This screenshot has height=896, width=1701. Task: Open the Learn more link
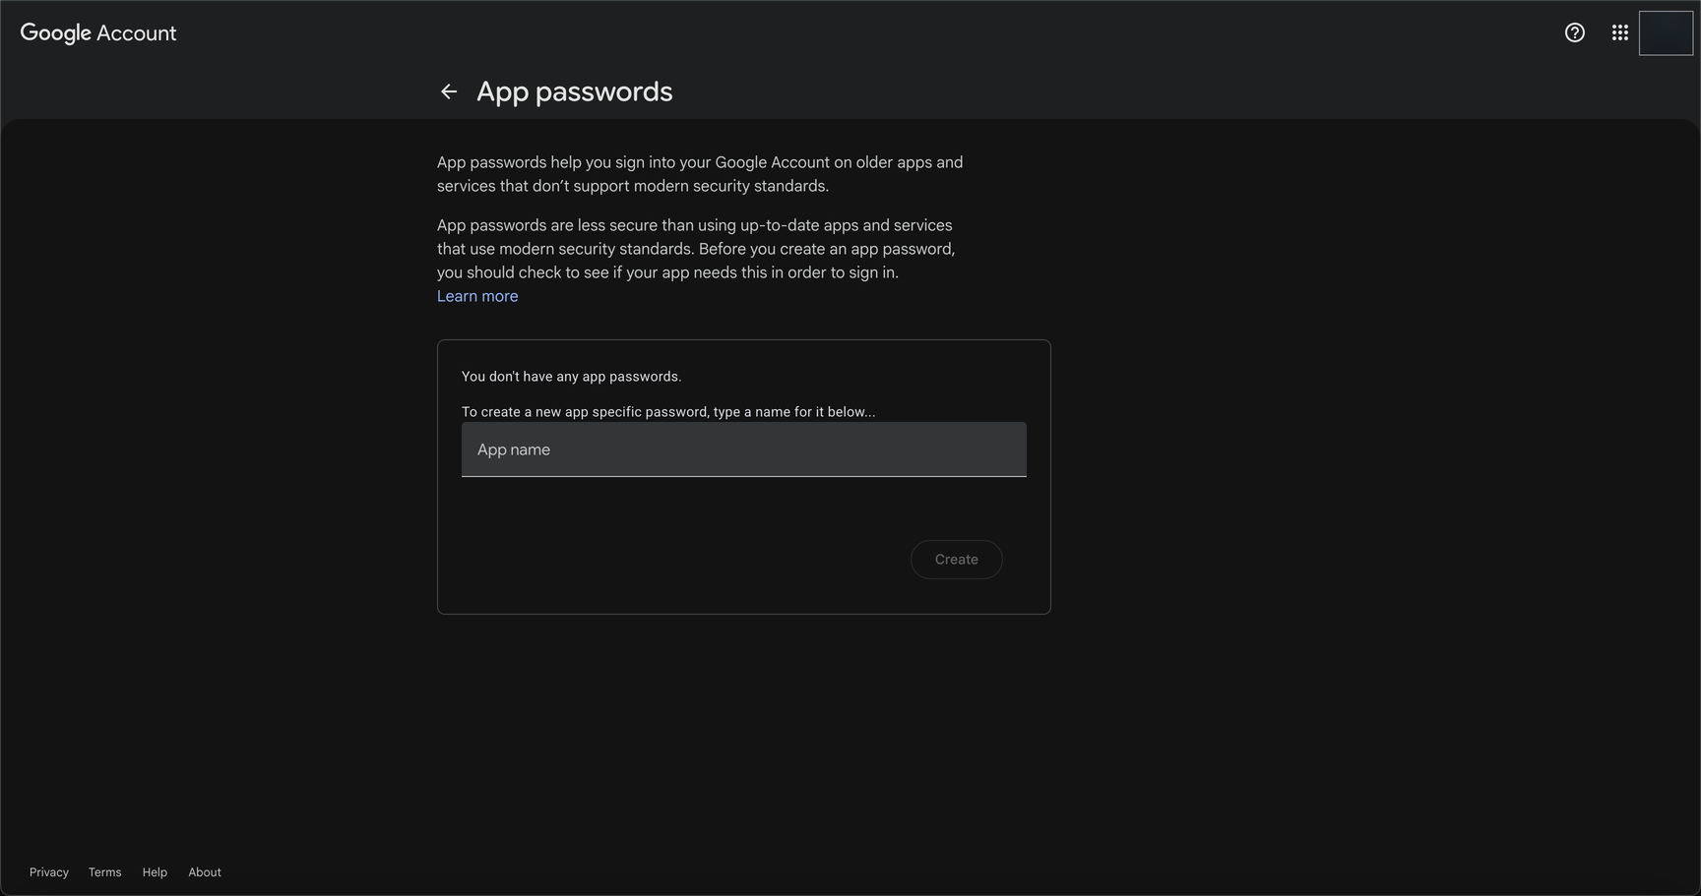tap(477, 296)
